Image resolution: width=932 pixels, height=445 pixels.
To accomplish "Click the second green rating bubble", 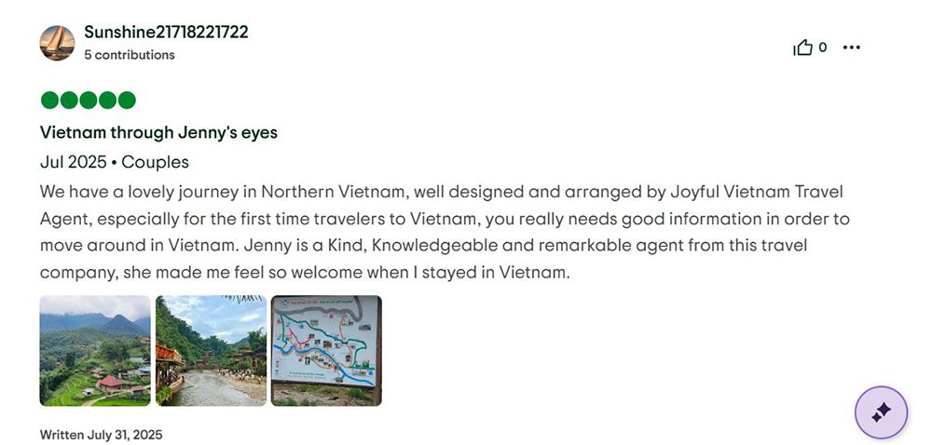I will [69, 101].
